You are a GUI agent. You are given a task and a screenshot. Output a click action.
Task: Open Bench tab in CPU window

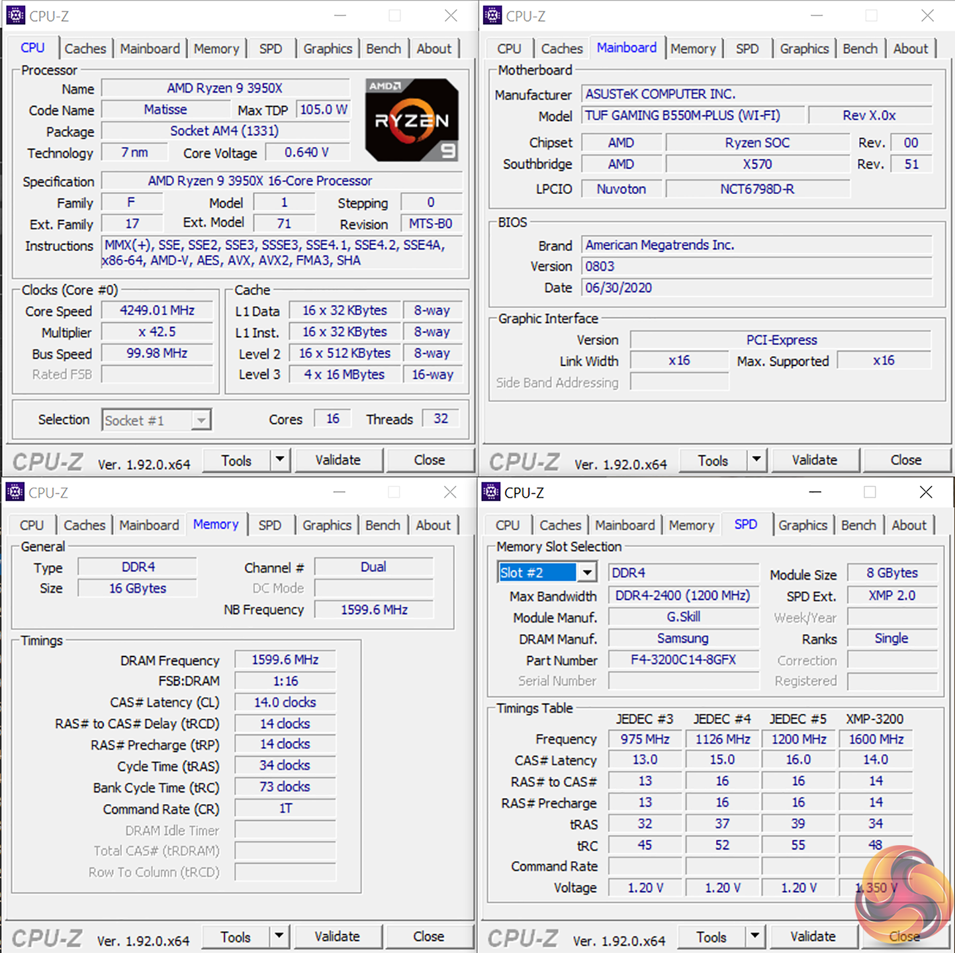tap(383, 49)
